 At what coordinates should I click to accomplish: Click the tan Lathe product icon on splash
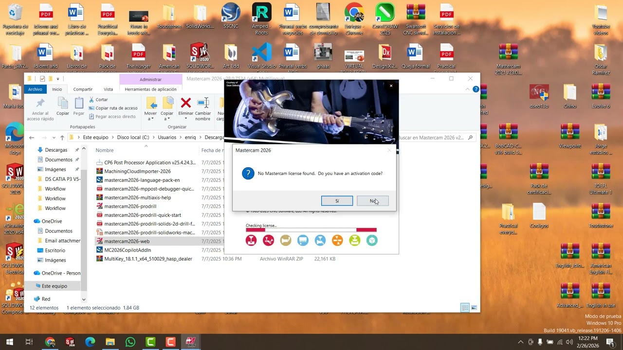click(286, 240)
